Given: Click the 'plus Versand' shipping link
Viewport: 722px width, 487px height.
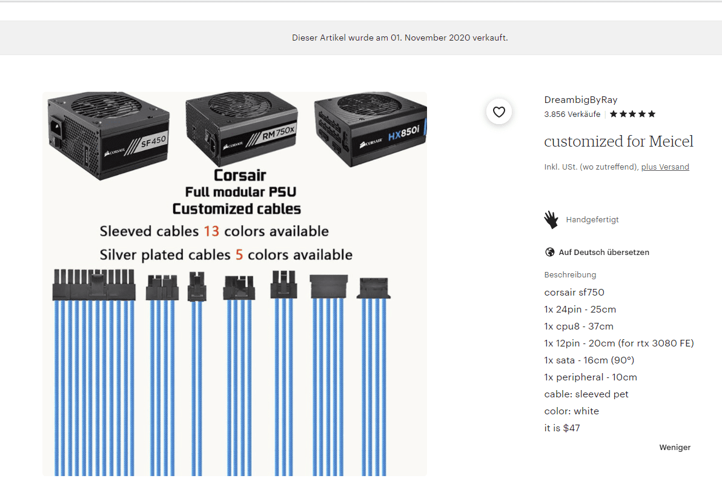Looking at the screenshot, I should tap(665, 167).
